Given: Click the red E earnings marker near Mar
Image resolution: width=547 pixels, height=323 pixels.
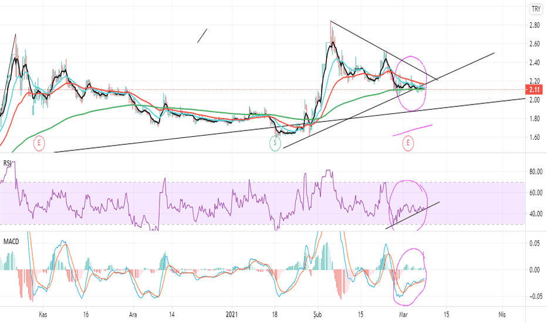Looking at the screenshot, I should click(408, 143).
